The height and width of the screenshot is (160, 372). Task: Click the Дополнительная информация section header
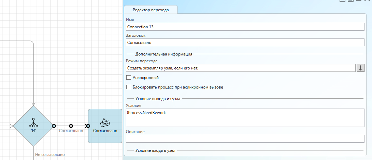pos(163,54)
